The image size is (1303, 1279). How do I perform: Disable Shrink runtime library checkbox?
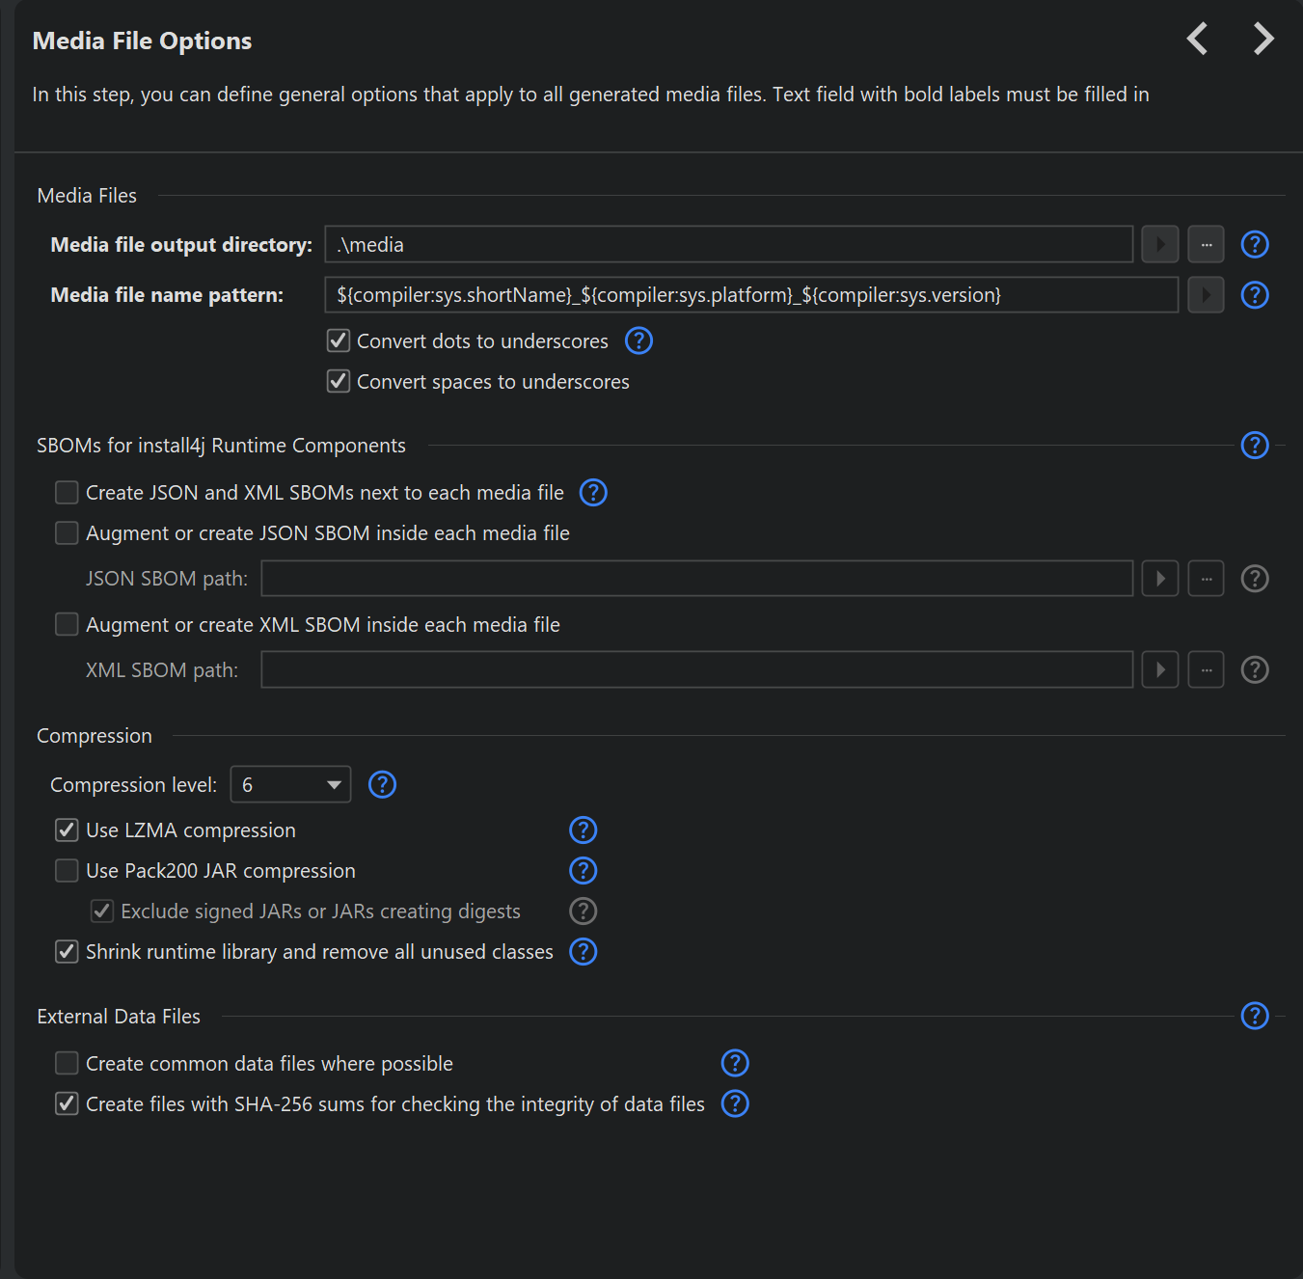point(67,952)
